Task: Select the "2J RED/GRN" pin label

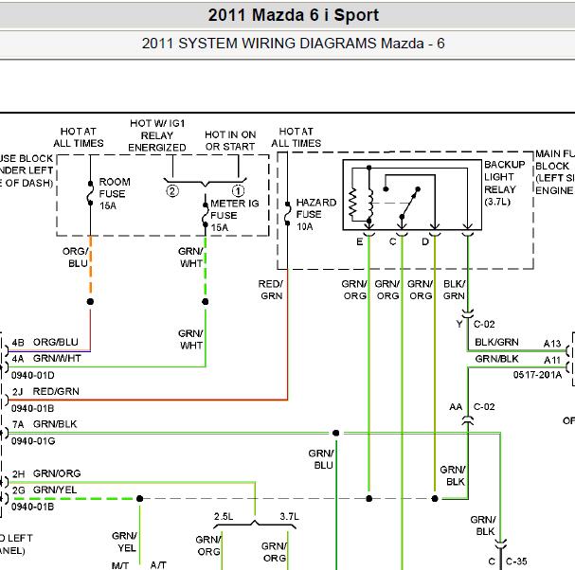Action: click(45, 391)
